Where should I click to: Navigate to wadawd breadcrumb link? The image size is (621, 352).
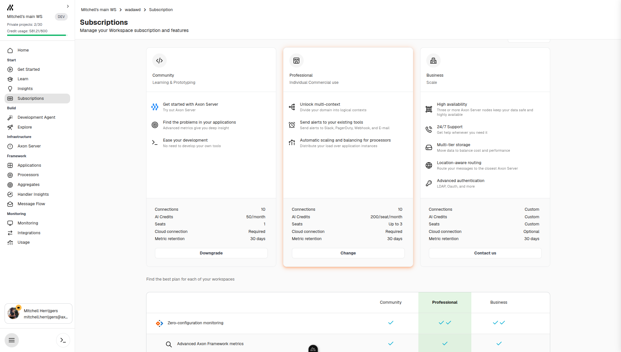pyautogui.click(x=132, y=10)
